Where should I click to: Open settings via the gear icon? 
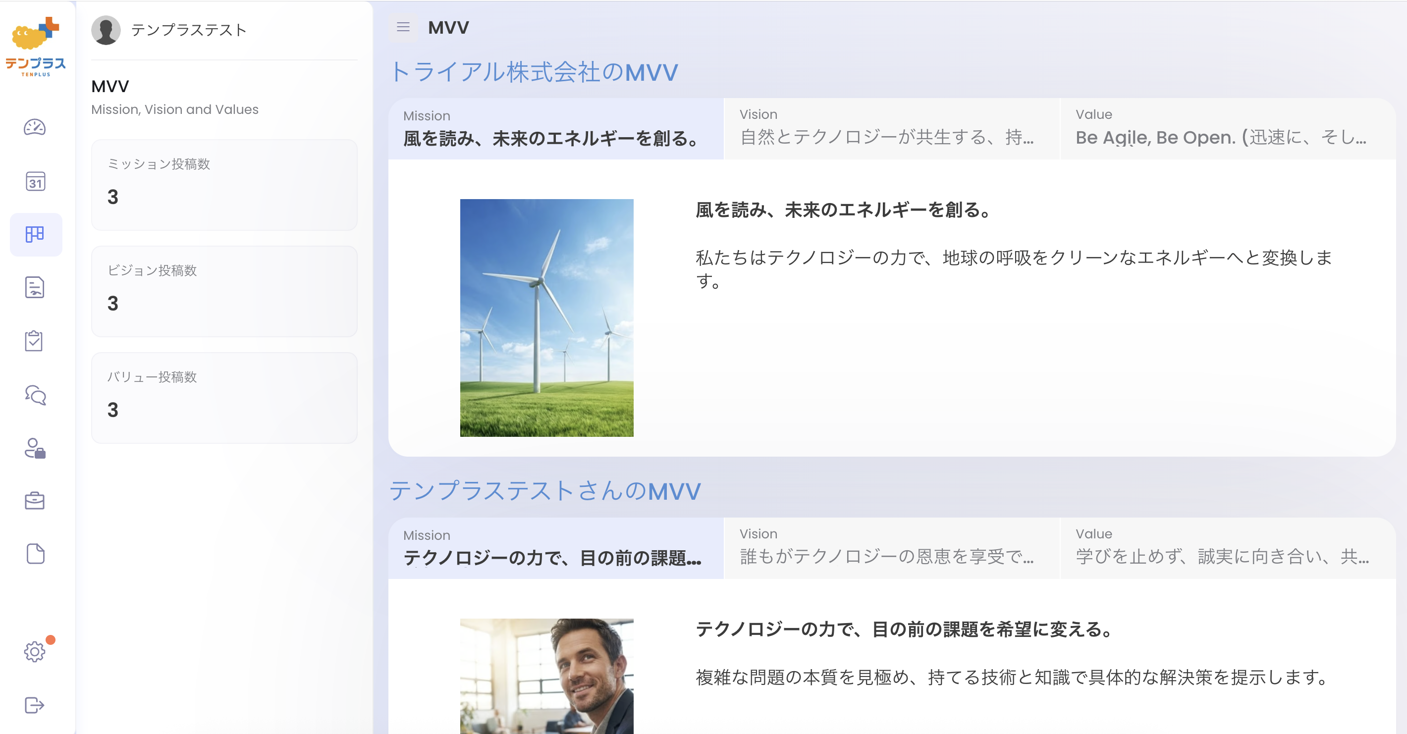(x=35, y=651)
